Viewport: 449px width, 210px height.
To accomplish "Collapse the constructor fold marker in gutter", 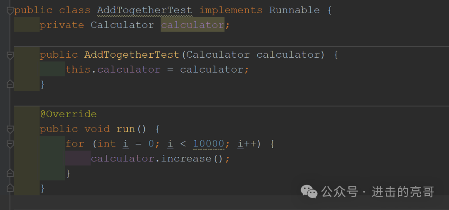I will tap(10, 55).
